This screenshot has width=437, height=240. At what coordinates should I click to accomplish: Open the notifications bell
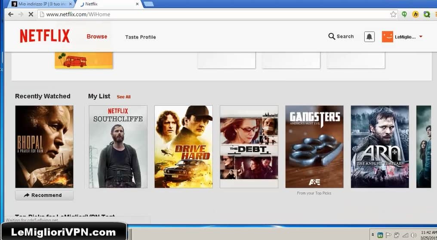point(369,37)
